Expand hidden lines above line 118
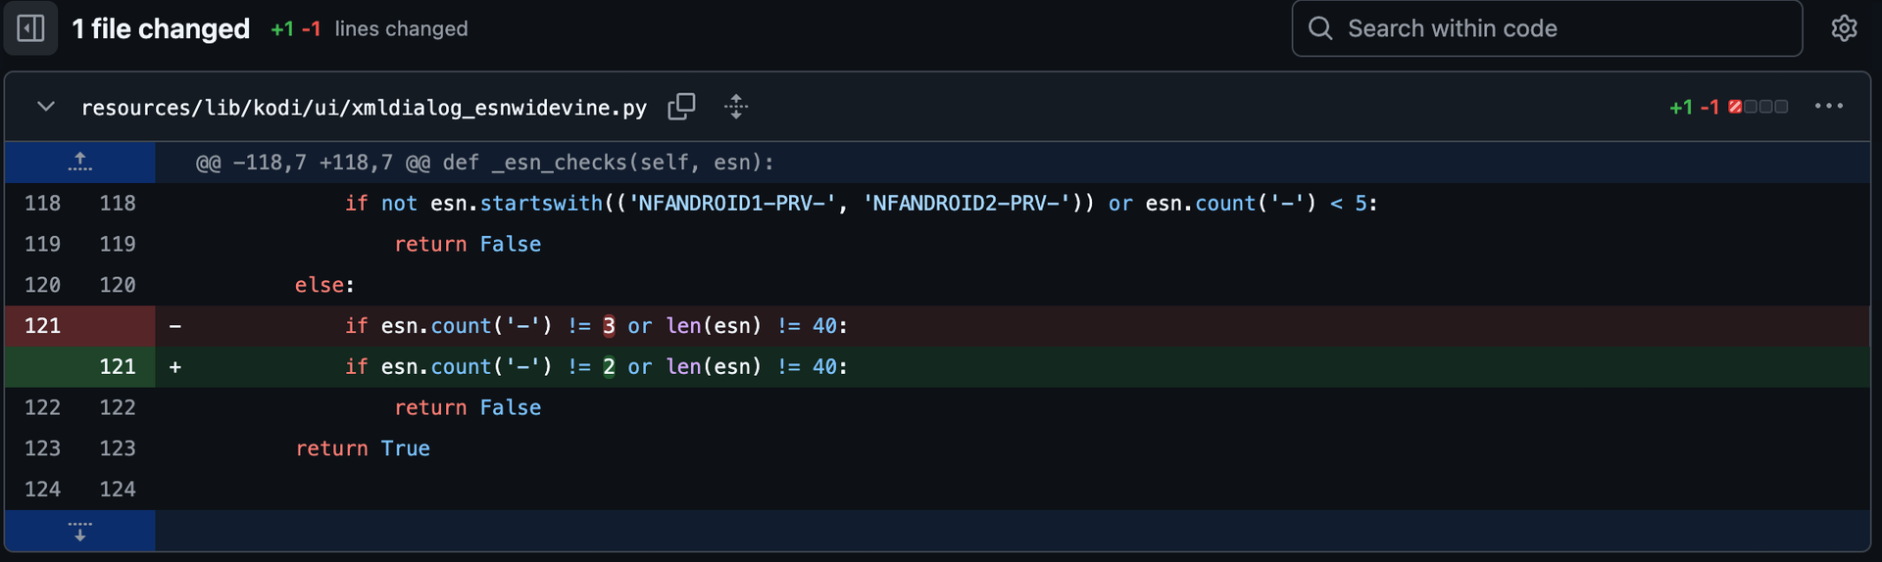This screenshot has width=1882, height=562. click(x=80, y=163)
